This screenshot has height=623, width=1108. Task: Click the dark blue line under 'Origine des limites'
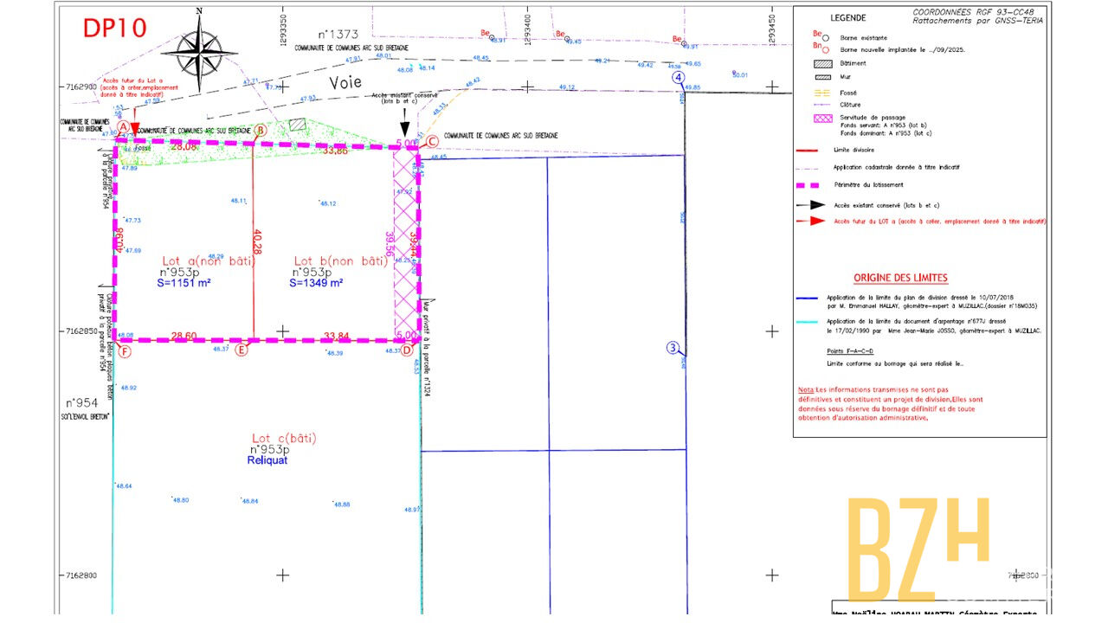808,297
